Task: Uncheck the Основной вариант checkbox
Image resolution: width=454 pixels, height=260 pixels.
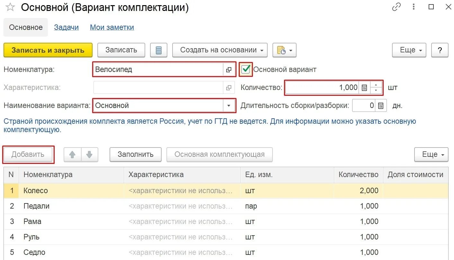Action: pos(246,69)
